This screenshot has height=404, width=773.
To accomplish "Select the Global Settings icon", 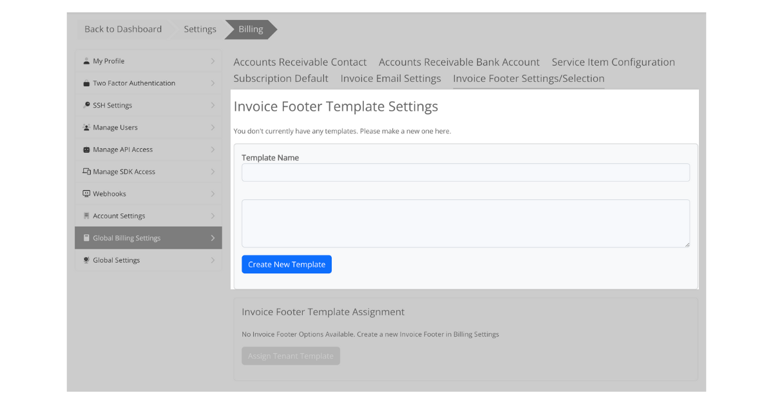I will coord(86,260).
